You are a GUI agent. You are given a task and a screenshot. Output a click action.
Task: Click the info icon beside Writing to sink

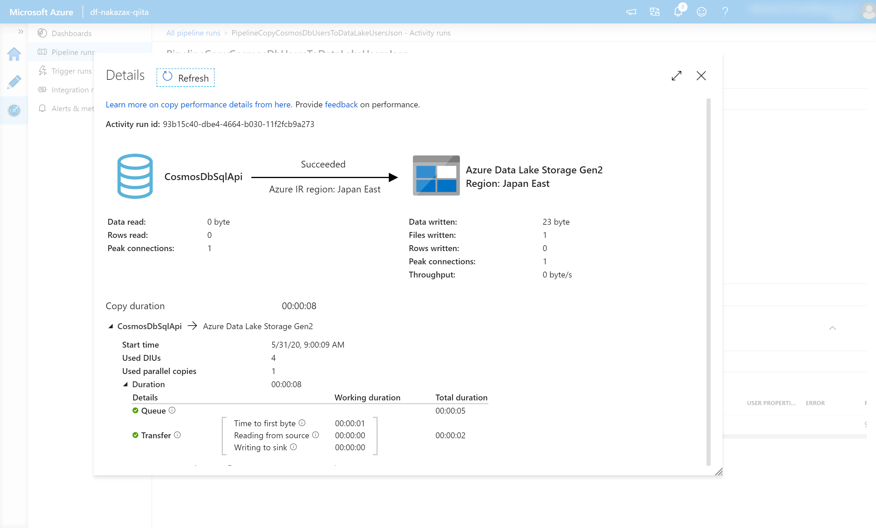(294, 447)
